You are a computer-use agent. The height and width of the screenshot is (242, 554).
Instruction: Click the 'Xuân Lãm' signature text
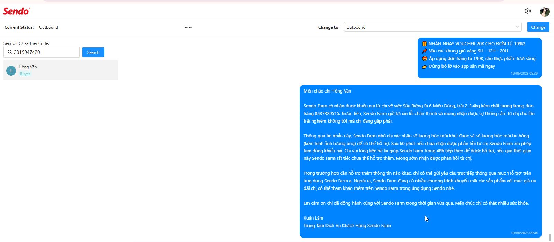[313, 218]
